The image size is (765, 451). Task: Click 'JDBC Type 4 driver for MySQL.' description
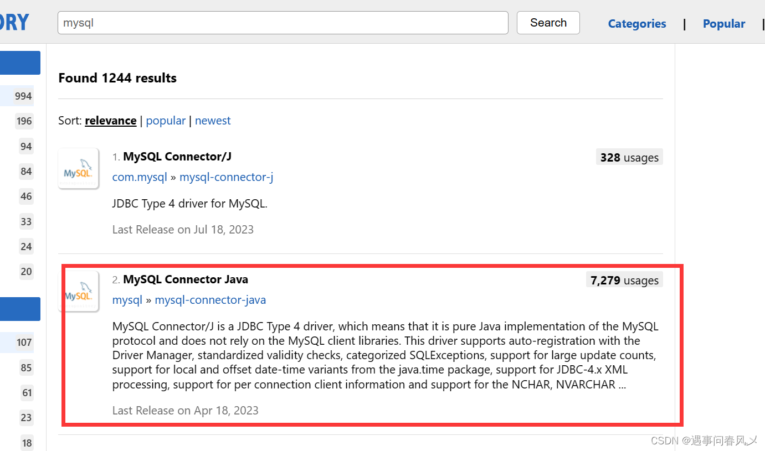190,204
